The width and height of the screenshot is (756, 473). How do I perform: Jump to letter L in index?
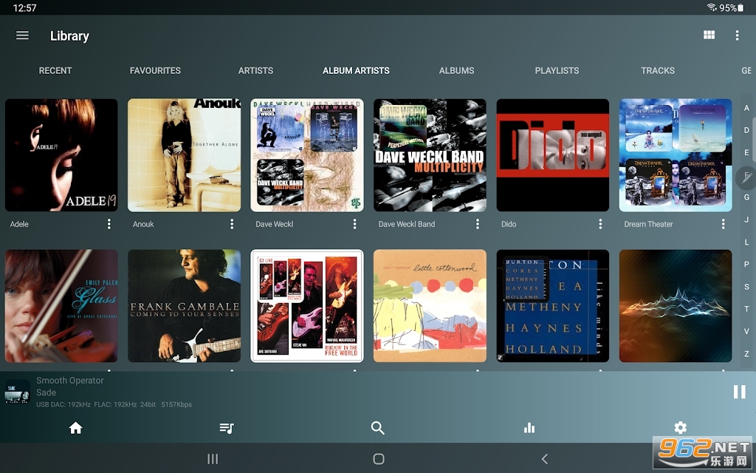[746, 242]
